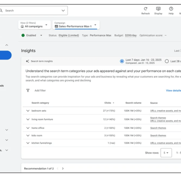181x176 pixels.
Task: Expand the kids room row
Action: pos(28,136)
